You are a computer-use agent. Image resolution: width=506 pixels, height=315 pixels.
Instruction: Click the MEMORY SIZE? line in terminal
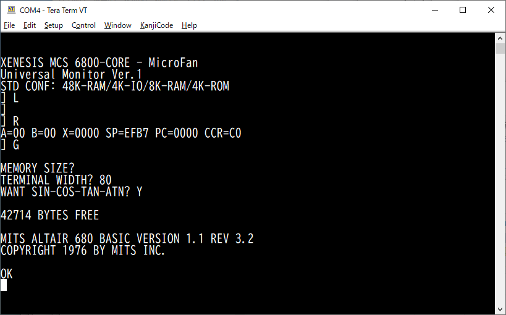pos(38,168)
